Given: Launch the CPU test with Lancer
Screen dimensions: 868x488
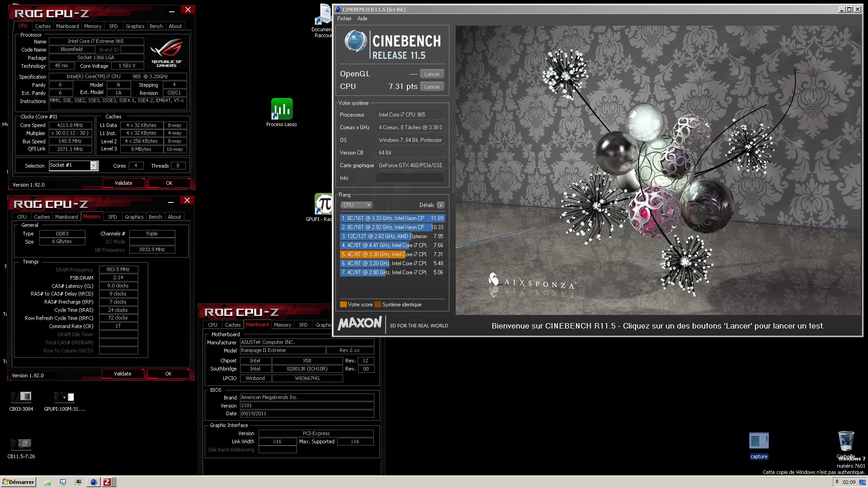Looking at the screenshot, I should pyautogui.click(x=432, y=87).
